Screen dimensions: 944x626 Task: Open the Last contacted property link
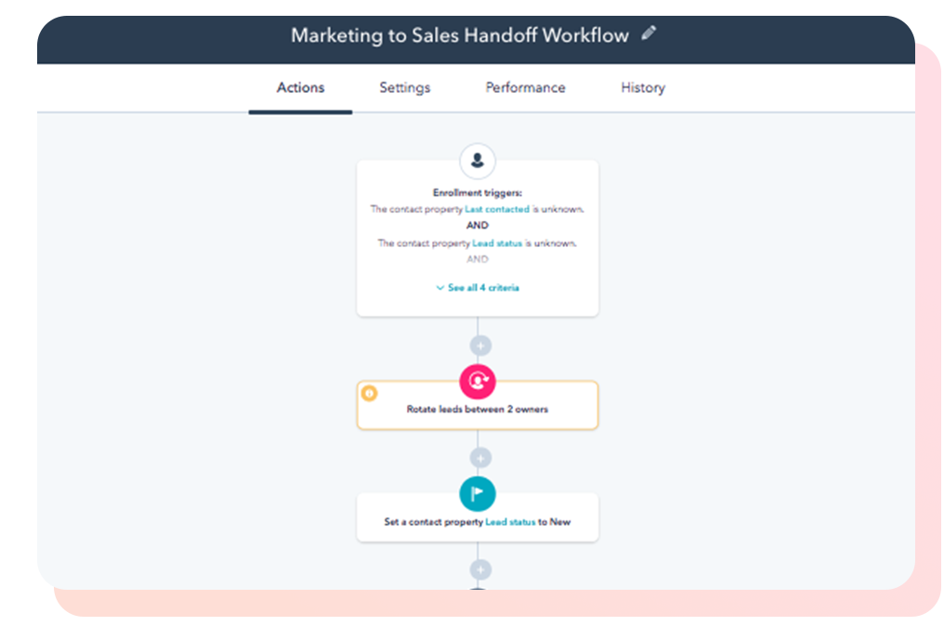(x=497, y=210)
